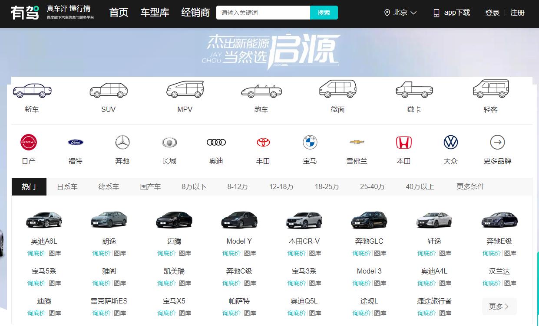Open the Mercedes 奔驰 brand logo
The height and width of the screenshot is (326, 539).
(x=122, y=142)
